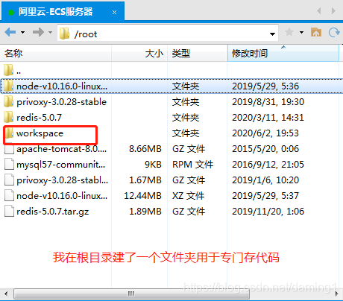Click the privoxy-3.0.28-stable folder icon

pyautogui.click(x=9, y=101)
